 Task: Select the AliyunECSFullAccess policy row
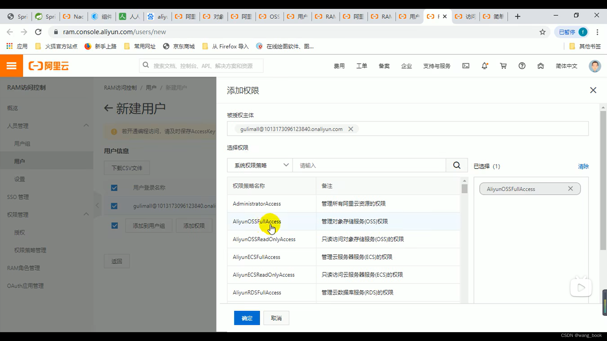[x=344, y=257]
